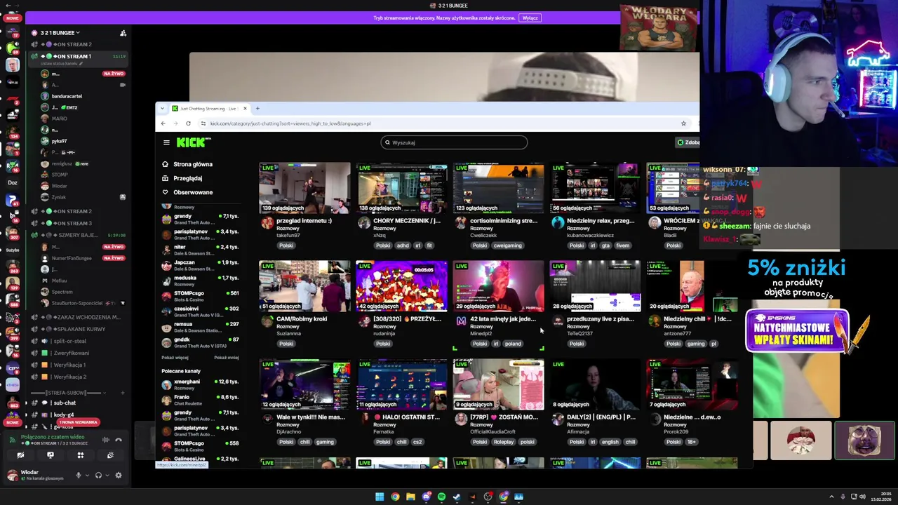Viewport: 898px width, 505px height.
Task: Open the input device options chevron next to the mic
Action: coord(87,475)
